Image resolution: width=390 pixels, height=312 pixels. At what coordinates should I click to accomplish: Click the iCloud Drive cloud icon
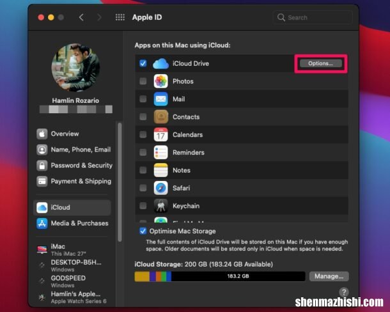(x=160, y=63)
